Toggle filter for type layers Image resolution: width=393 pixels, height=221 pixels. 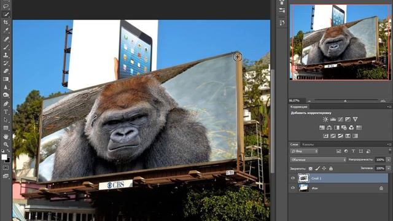click(x=353, y=151)
